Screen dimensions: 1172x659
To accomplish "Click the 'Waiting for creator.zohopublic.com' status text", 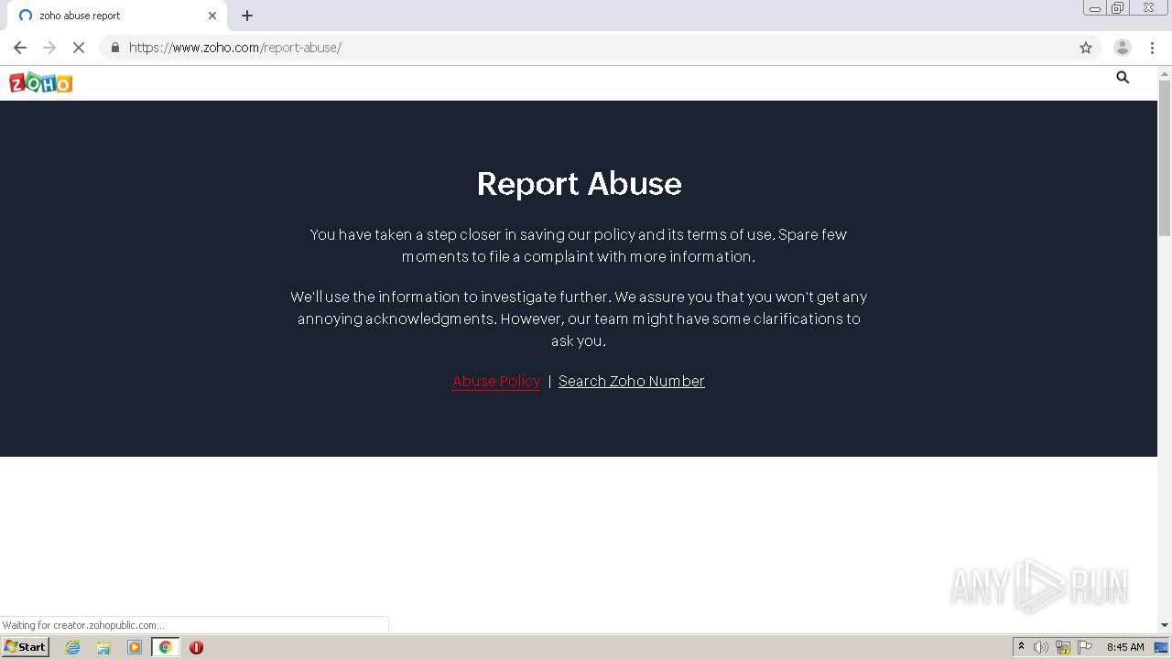I will click(83, 625).
